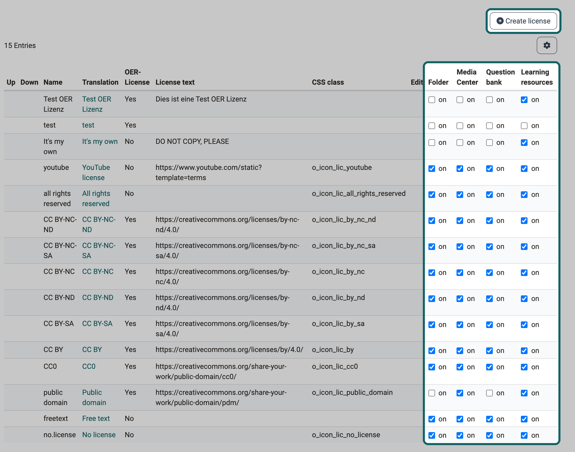Screen dimensions: 575x452
Task: Open It's my own translation link
Action: (100, 141)
